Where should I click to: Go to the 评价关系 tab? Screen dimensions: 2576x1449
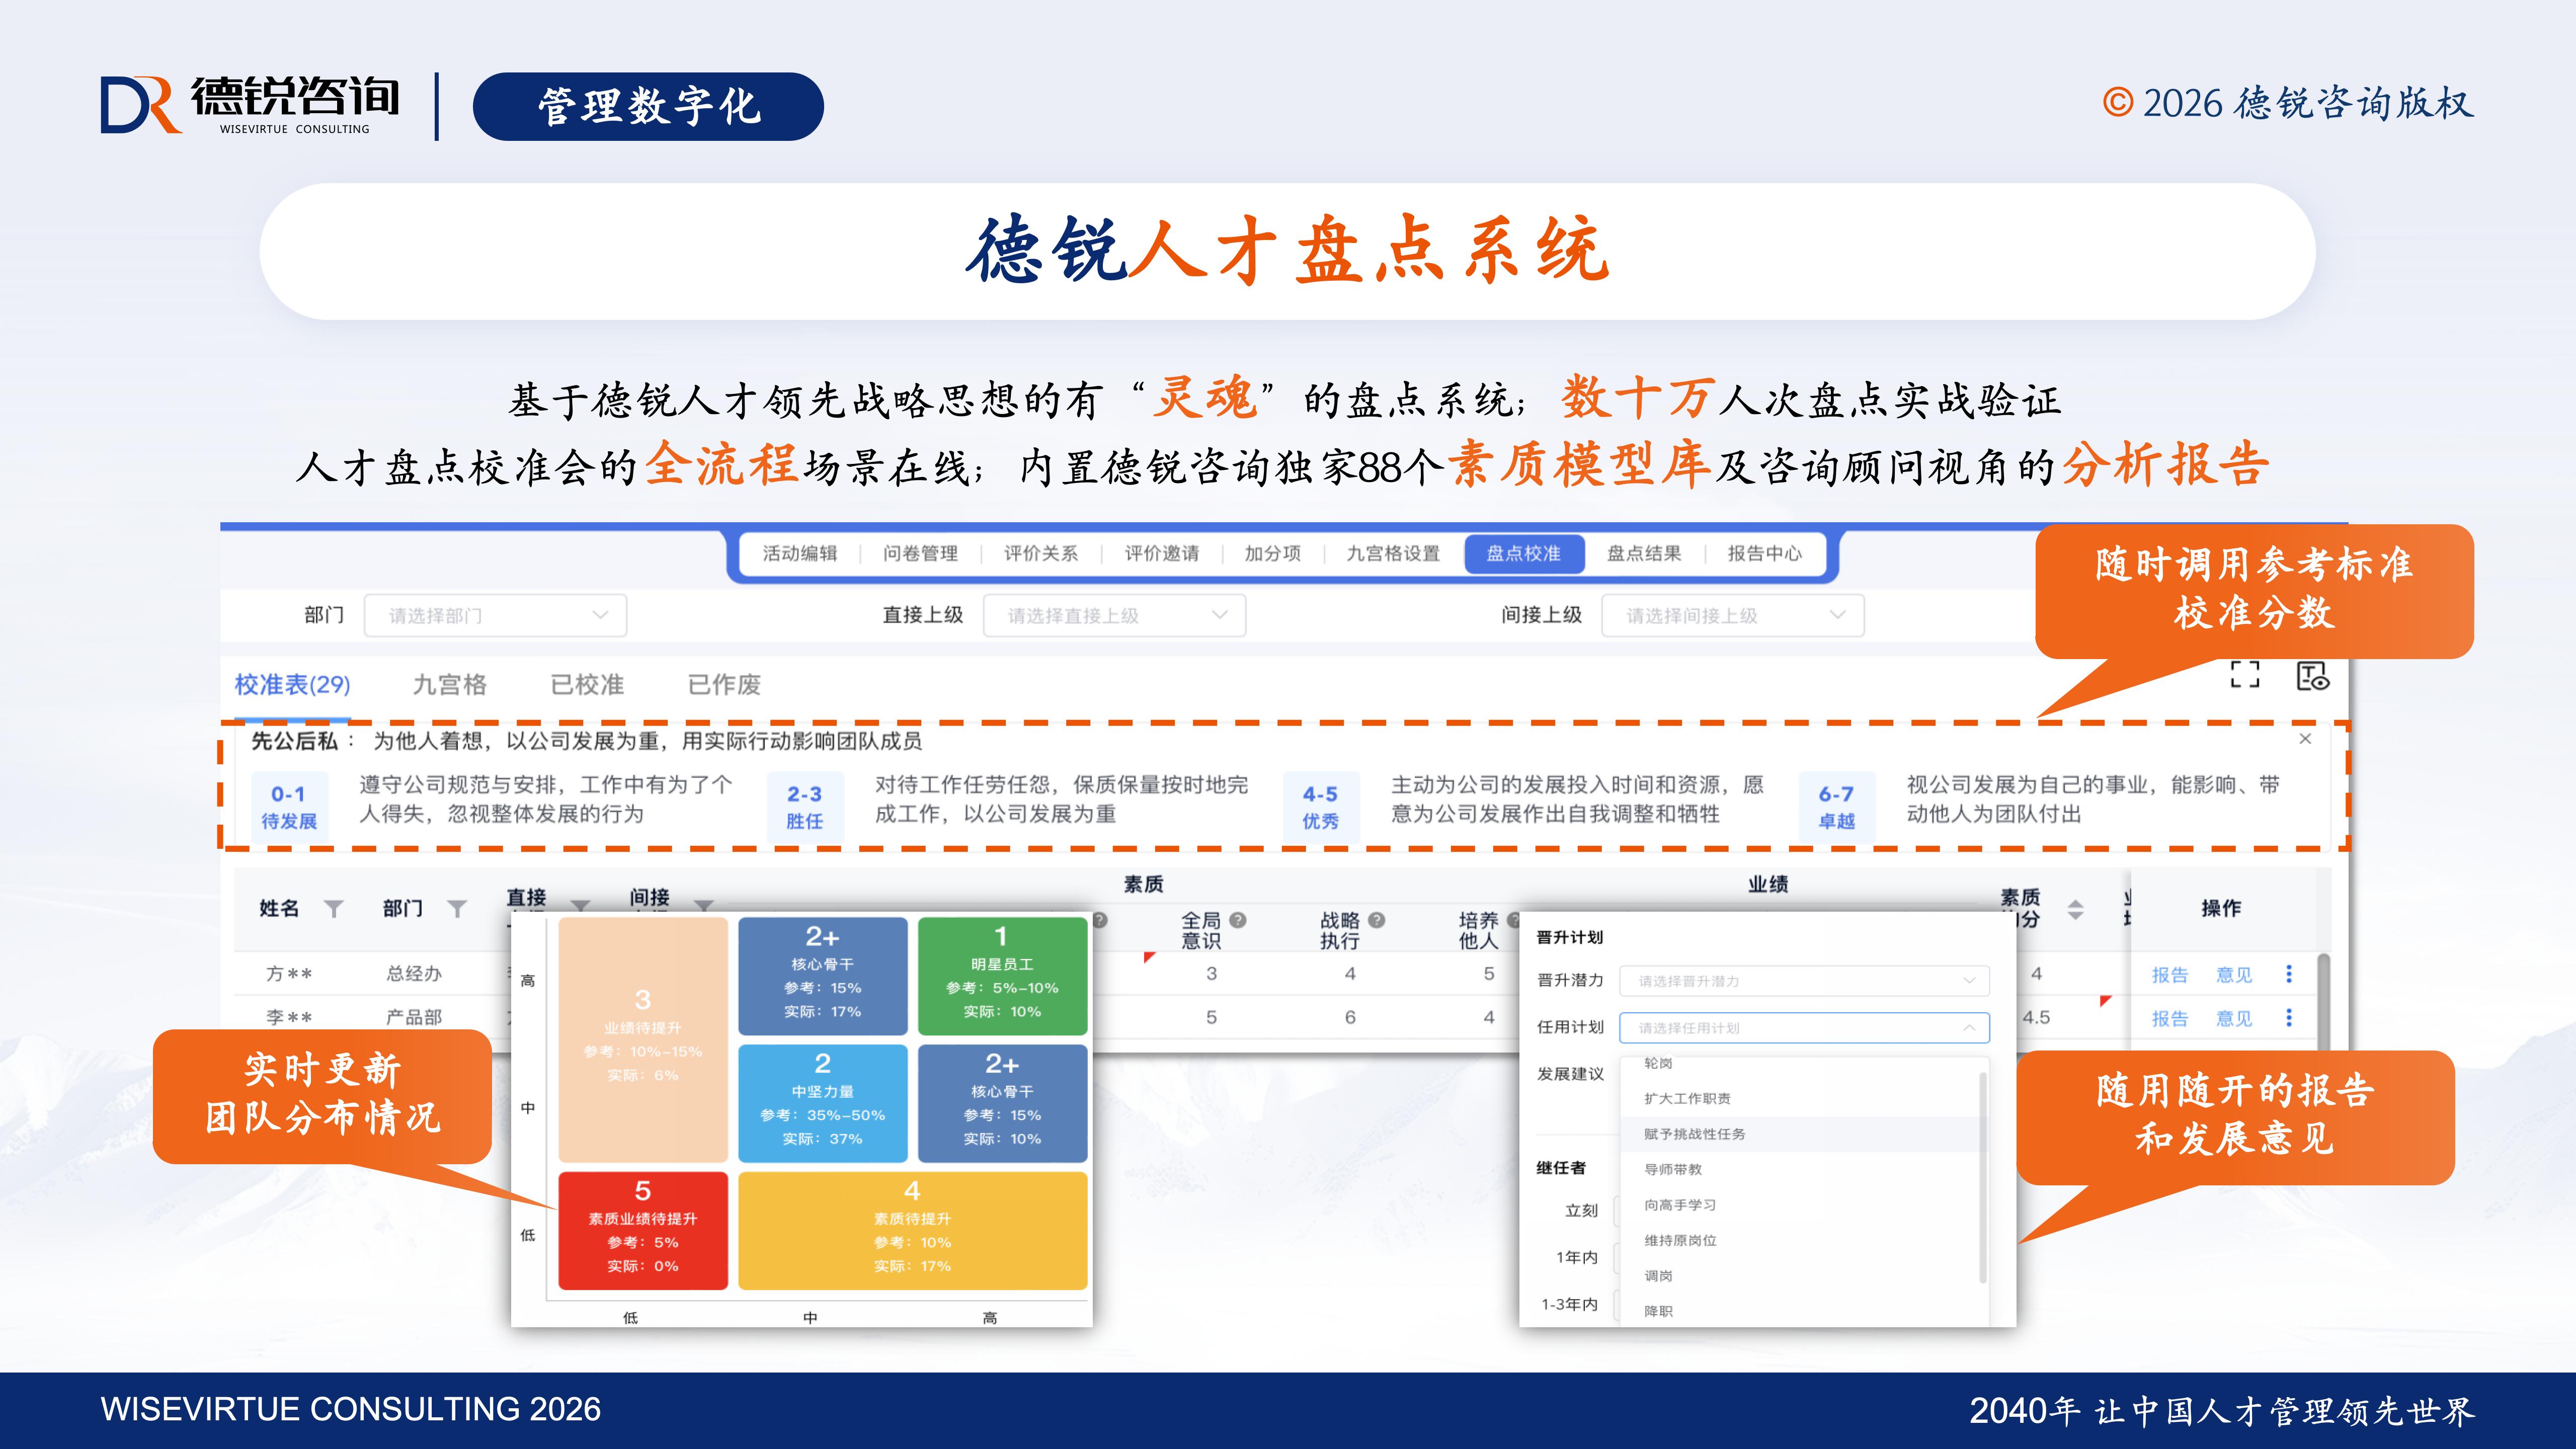[1041, 554]
